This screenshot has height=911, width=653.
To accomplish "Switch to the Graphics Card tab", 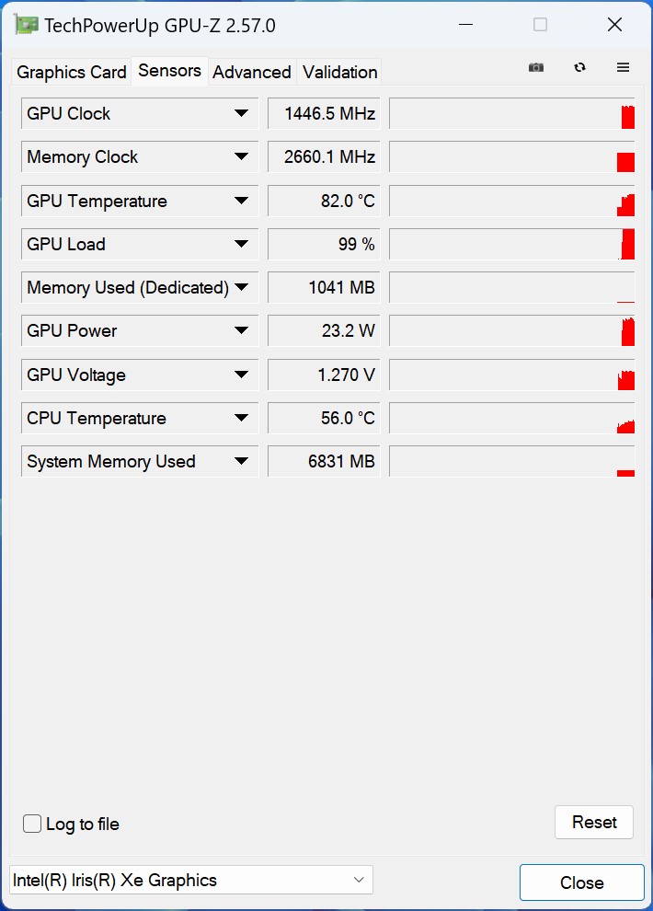I will 72,72.
